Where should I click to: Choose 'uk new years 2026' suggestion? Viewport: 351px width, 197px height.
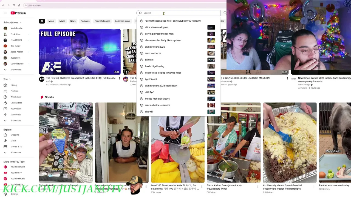click(178, 47)
